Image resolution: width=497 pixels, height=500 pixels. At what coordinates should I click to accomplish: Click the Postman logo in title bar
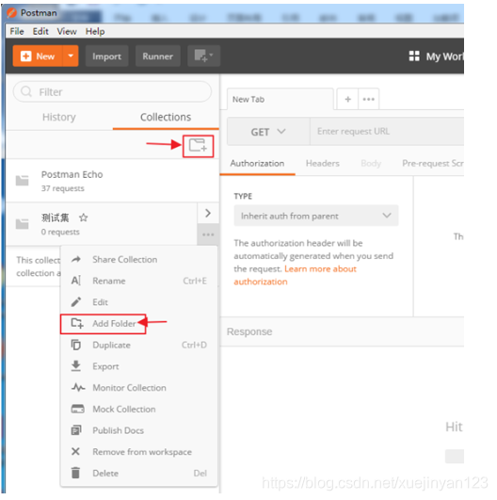coord(12,13)
